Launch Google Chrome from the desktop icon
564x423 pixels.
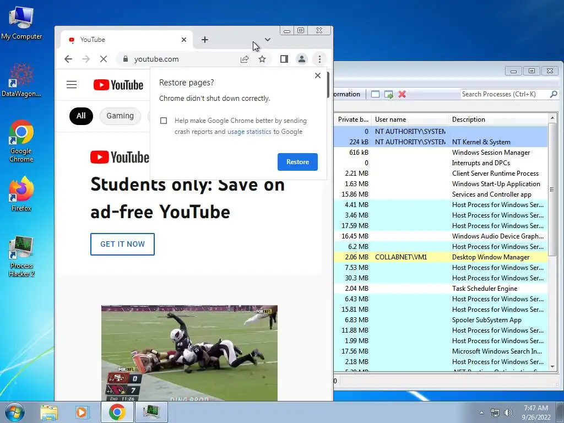(21, 141)
